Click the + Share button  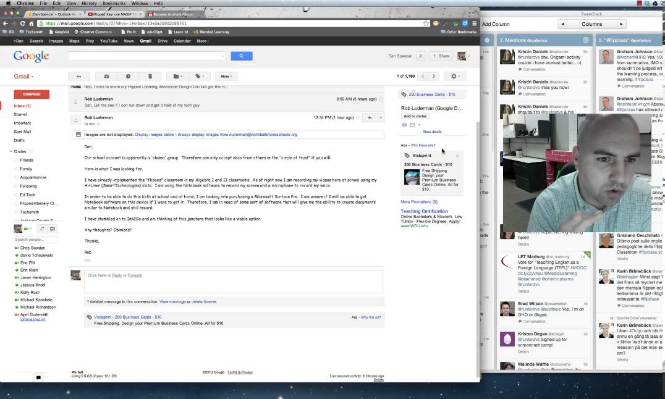point(441,56)
